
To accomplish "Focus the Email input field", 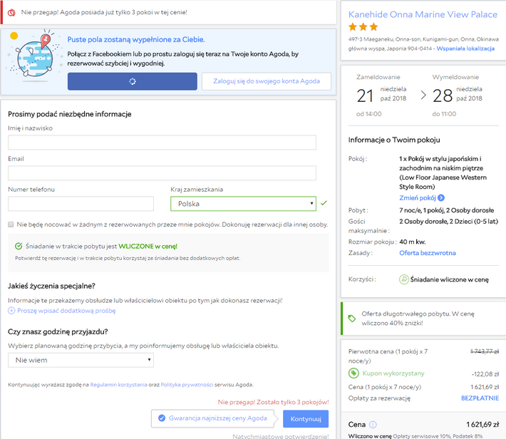I will pos(162,173).
